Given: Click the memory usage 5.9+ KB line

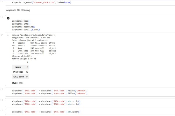Looking at the screenshot, I should point(24,59).
